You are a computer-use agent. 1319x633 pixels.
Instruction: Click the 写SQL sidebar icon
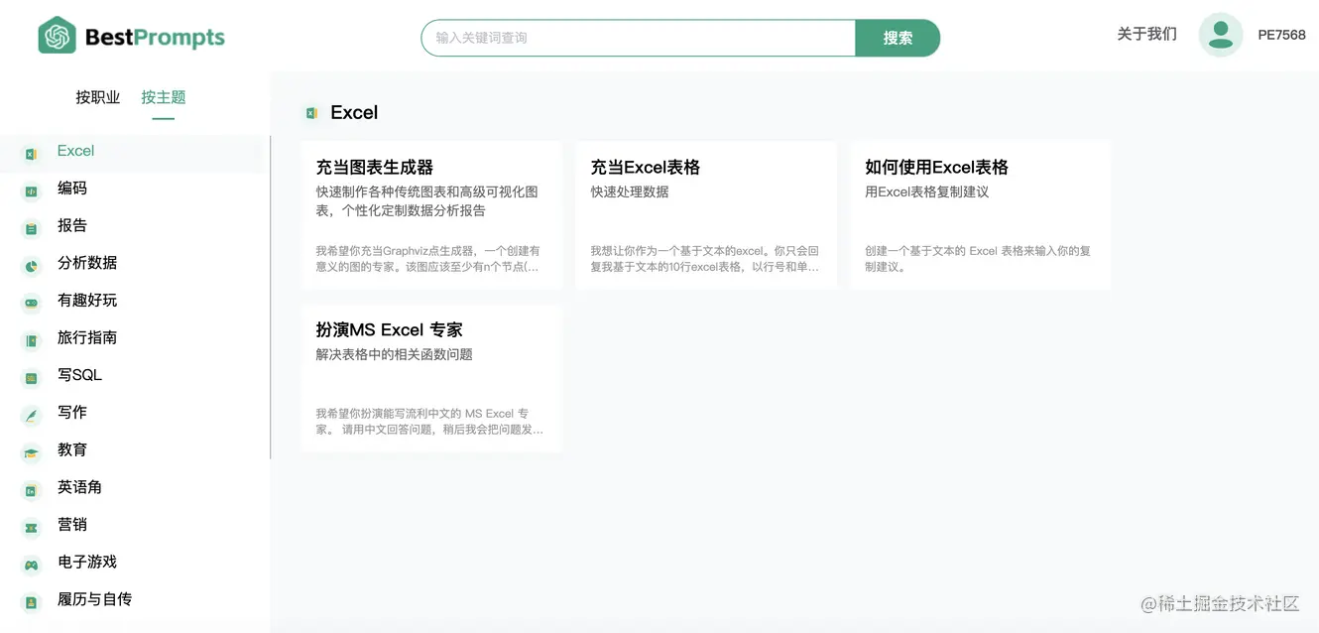[x=31, y=377]
